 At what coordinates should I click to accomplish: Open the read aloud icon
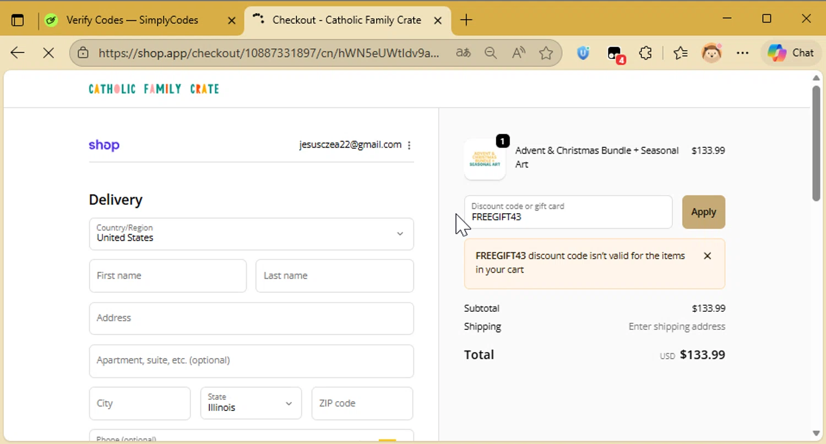point(518,53)
